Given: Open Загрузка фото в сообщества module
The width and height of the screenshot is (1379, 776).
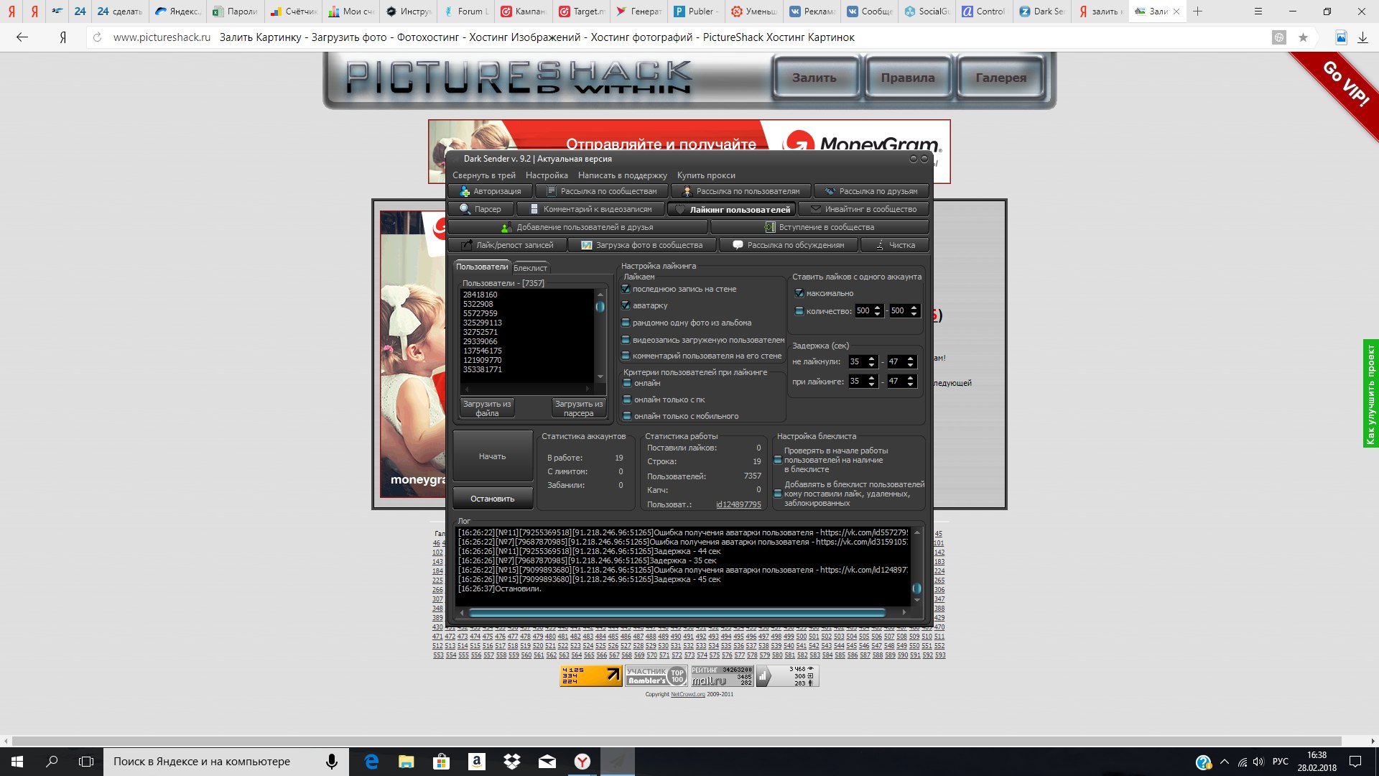Looking at the screenshot, I should (642, 245).
